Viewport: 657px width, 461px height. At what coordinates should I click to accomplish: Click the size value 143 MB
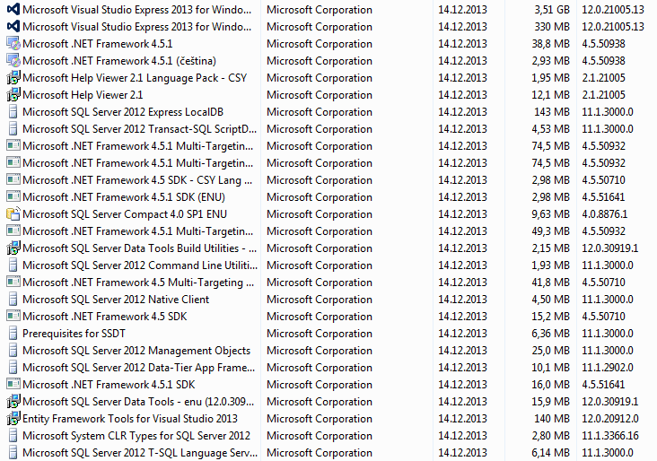click(x=552, y=112)
